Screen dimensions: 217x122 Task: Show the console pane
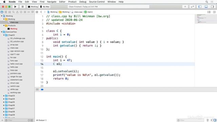tap(215, 120)
